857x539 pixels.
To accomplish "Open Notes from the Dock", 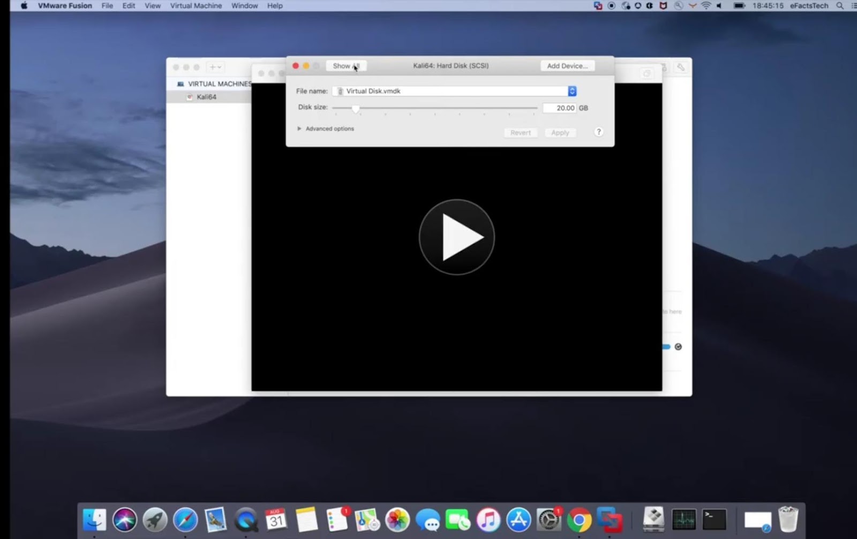I will click(306, 520).
